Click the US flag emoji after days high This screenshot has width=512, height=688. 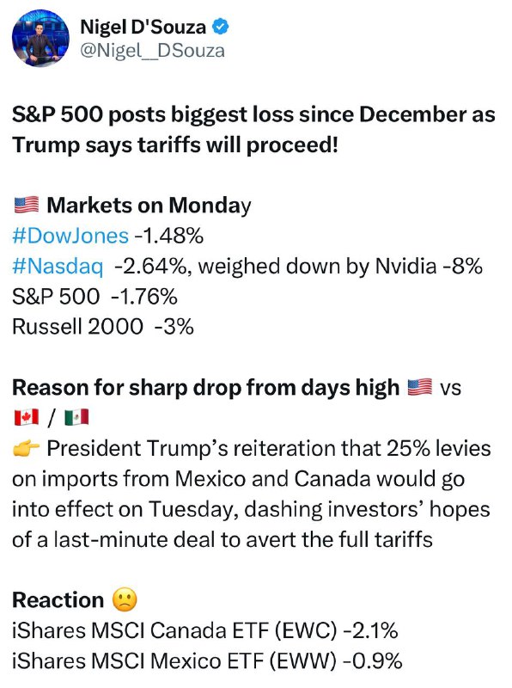(419, 388)
